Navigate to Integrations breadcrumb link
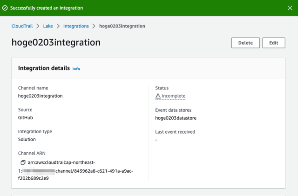298x196 pixels. [x=76, y=26]
